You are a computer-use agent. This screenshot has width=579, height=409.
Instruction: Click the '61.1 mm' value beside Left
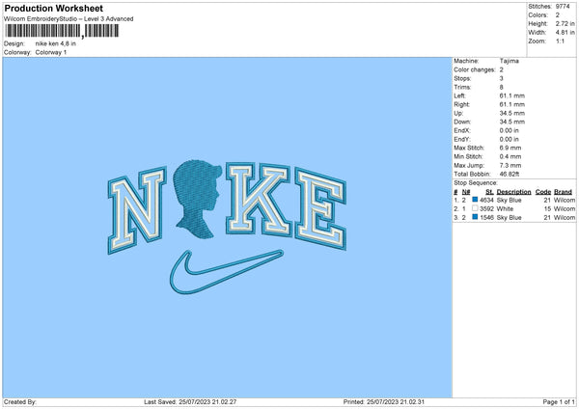[511, 95]
